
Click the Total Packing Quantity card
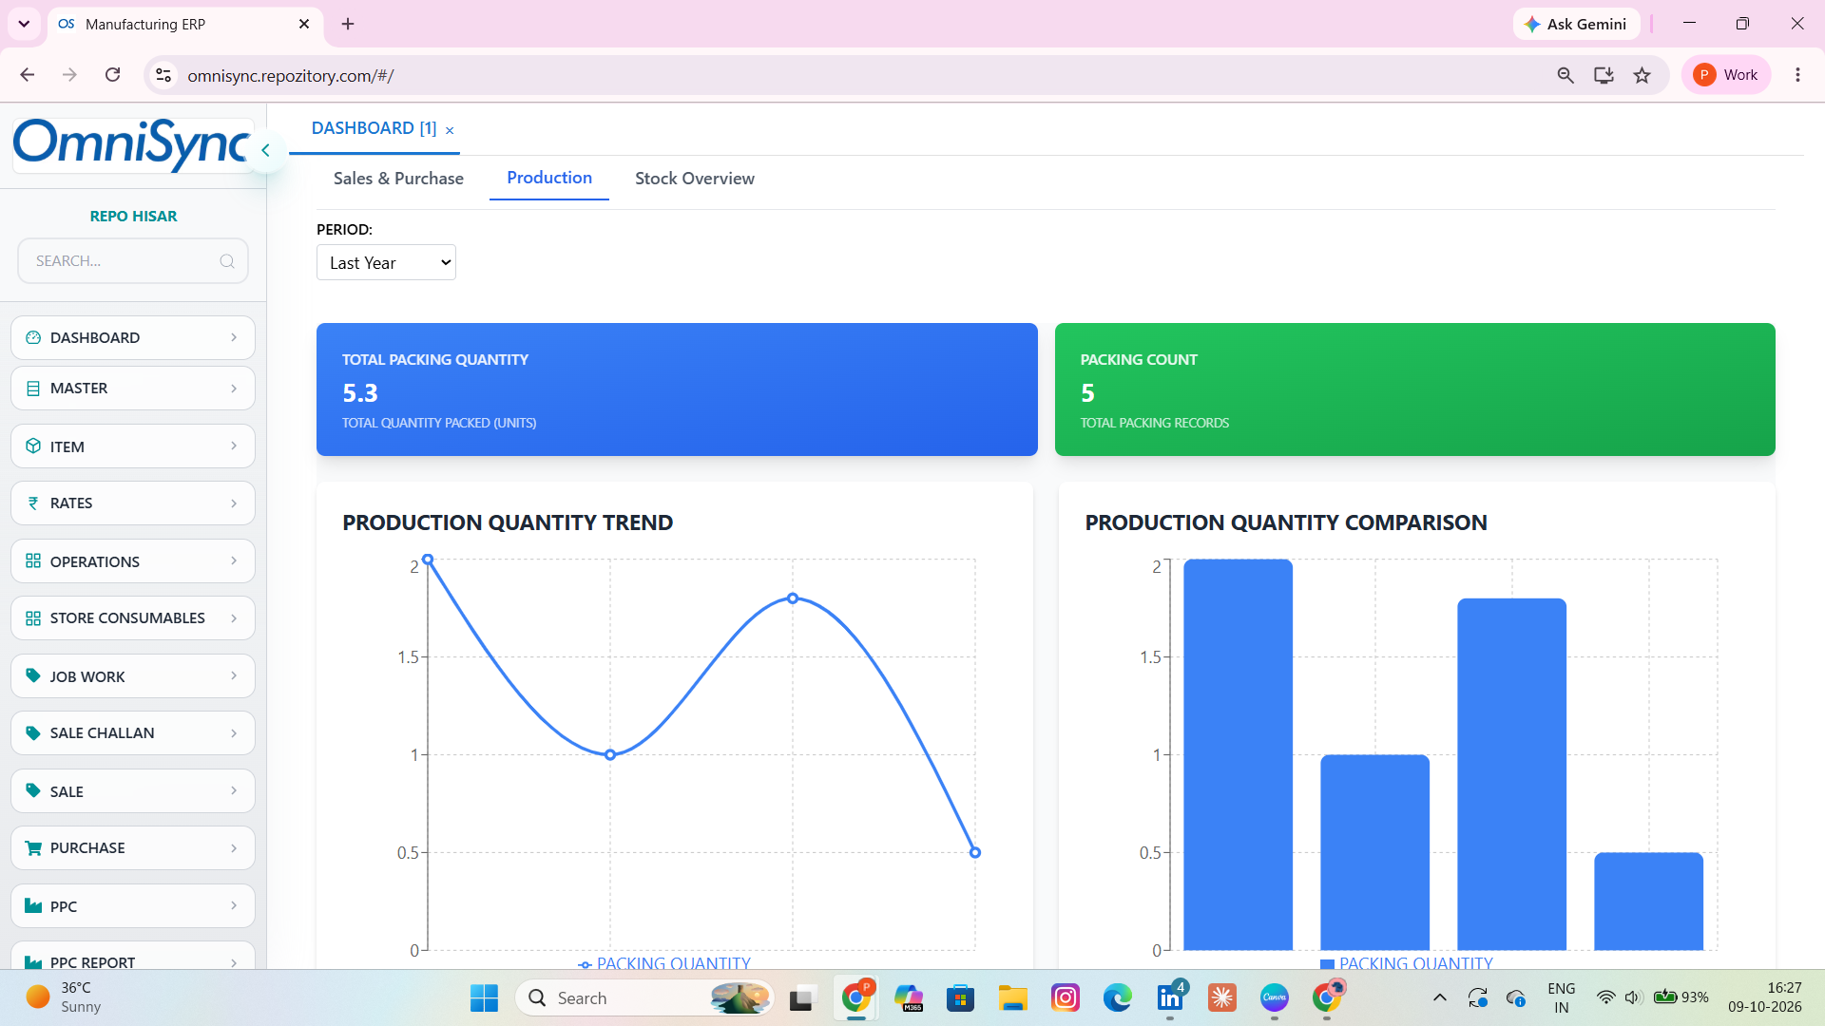(677, 389)
